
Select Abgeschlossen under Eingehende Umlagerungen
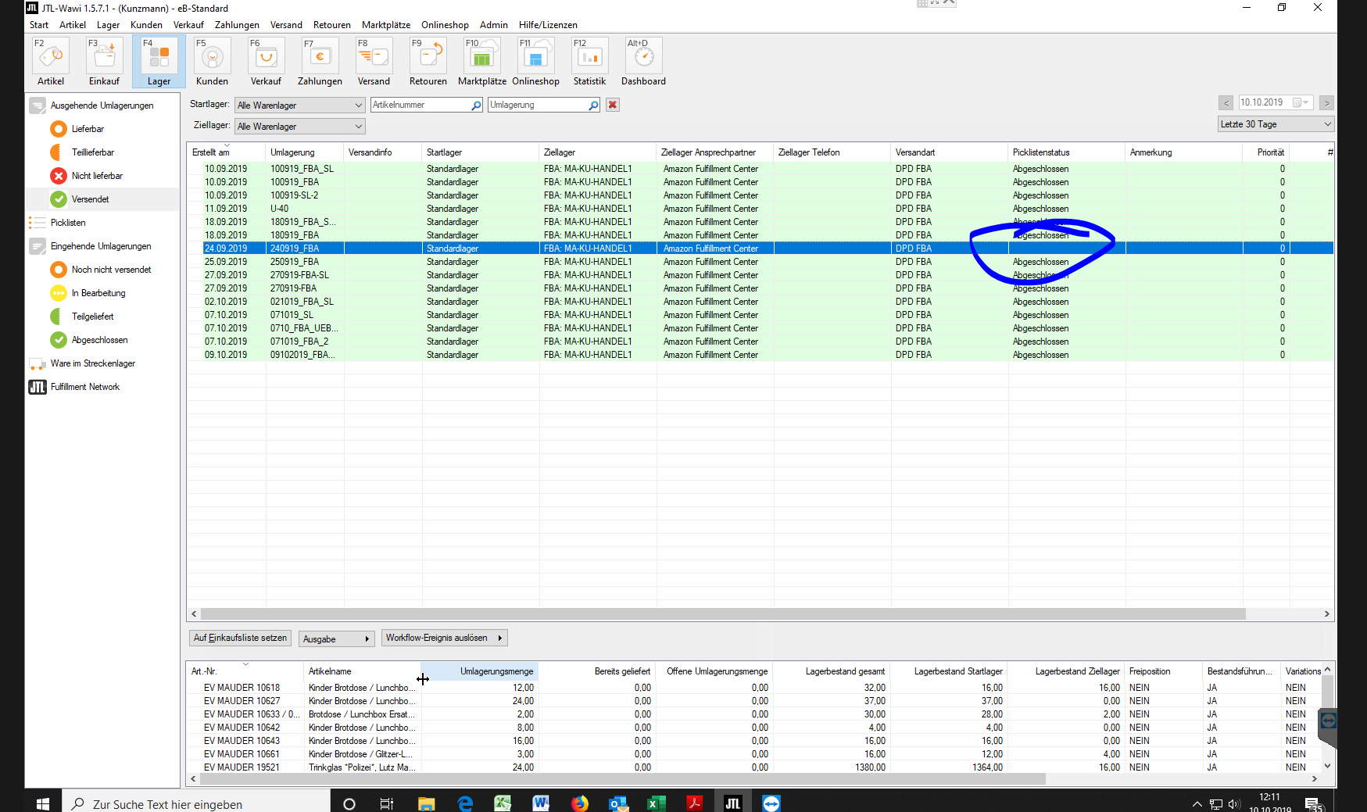[x=99, y=340]
